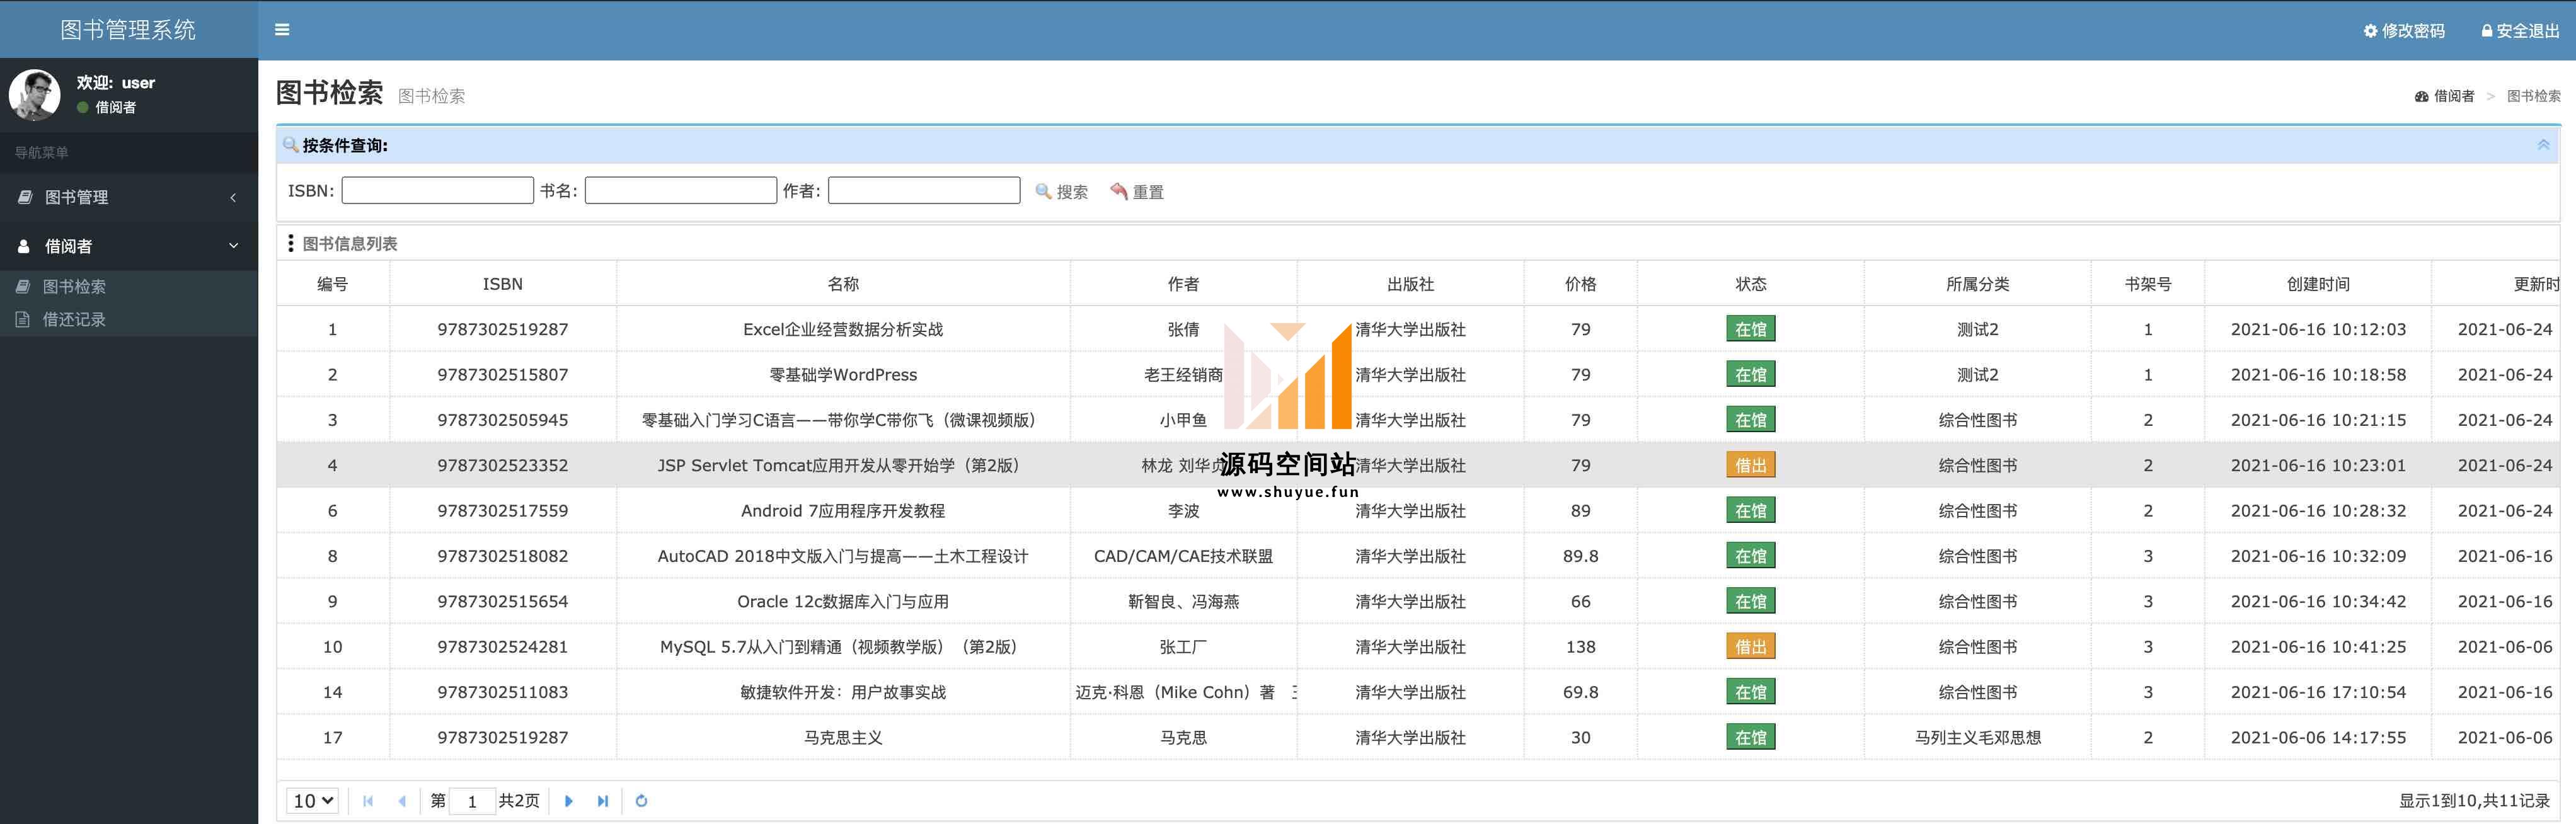Screen dimensions: 2576x824
Task: Go to previous page icon
Action: 402,801
